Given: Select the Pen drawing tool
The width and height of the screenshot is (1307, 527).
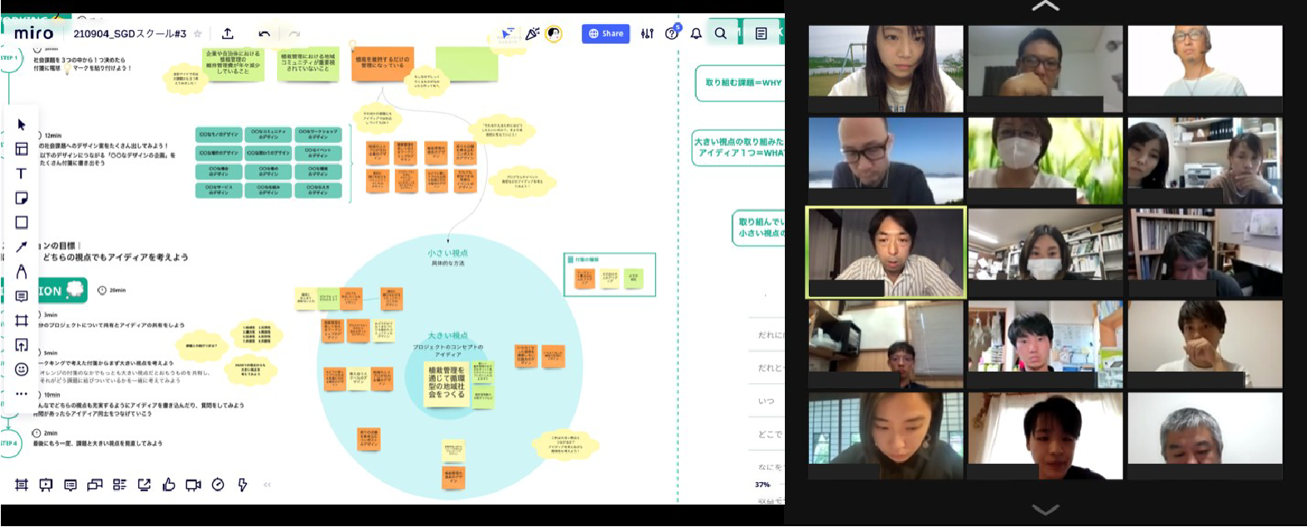Looking at the screenshot, I should coord(22,271).
